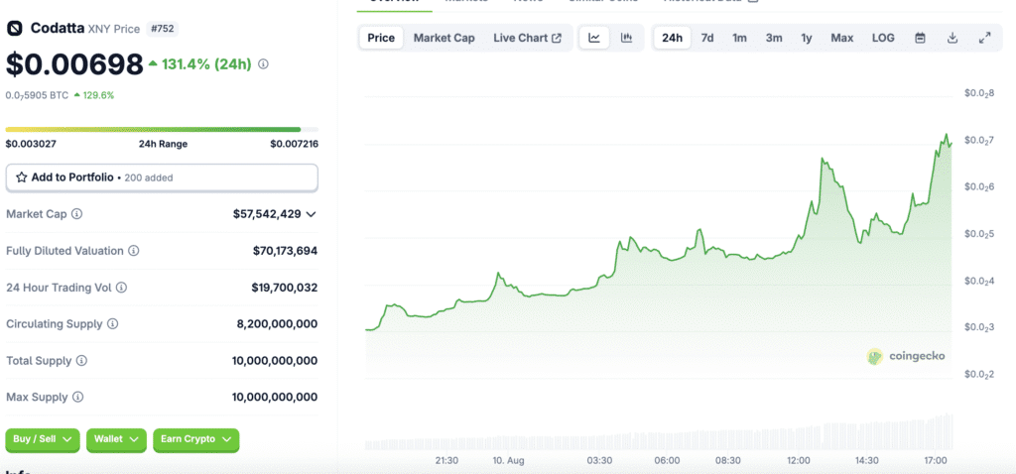This screenshot has height=474, width=1016.
Task: Click the 24h Range price bar
Action: (162, 129)
